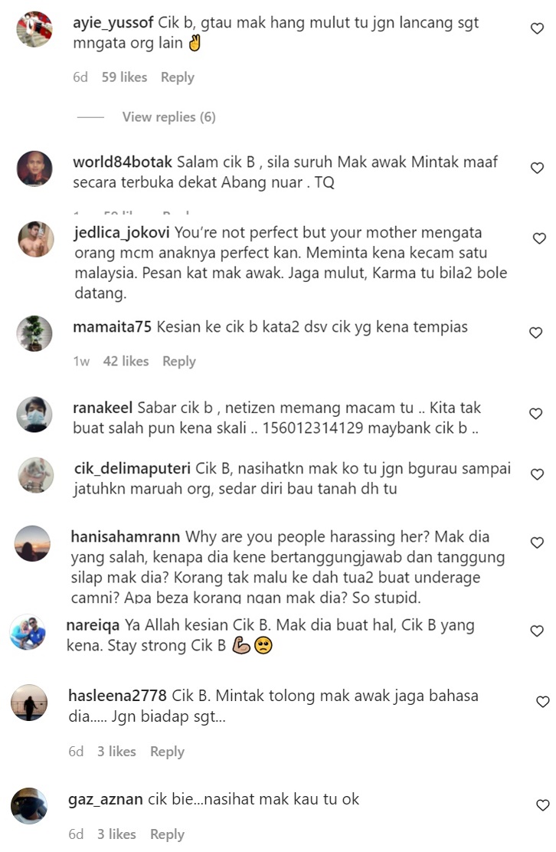Viewport: 556px width, 852px height.
Task: Open the hanisahamrann profile link
Action: click(x=126, y=537)
